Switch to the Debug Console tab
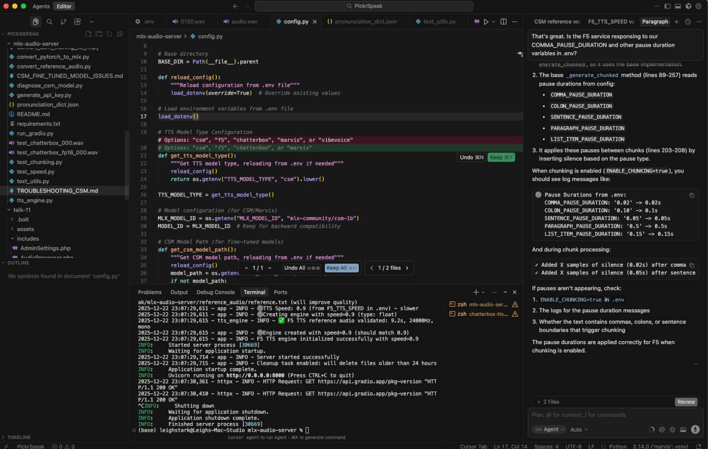The image size is (708, 449). [x=215, y=292]
